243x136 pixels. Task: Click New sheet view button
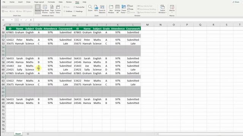click(19, 11)
